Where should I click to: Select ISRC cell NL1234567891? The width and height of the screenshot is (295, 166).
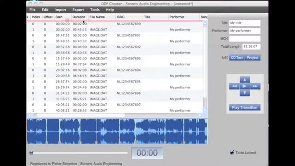point(129,36)
